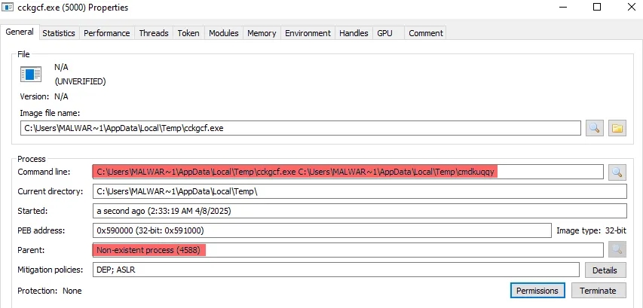Open the GPU tab

pos(384,33)
